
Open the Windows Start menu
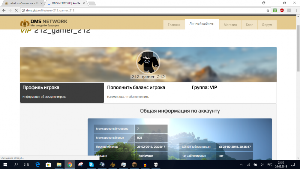click(x=5, y=164)
